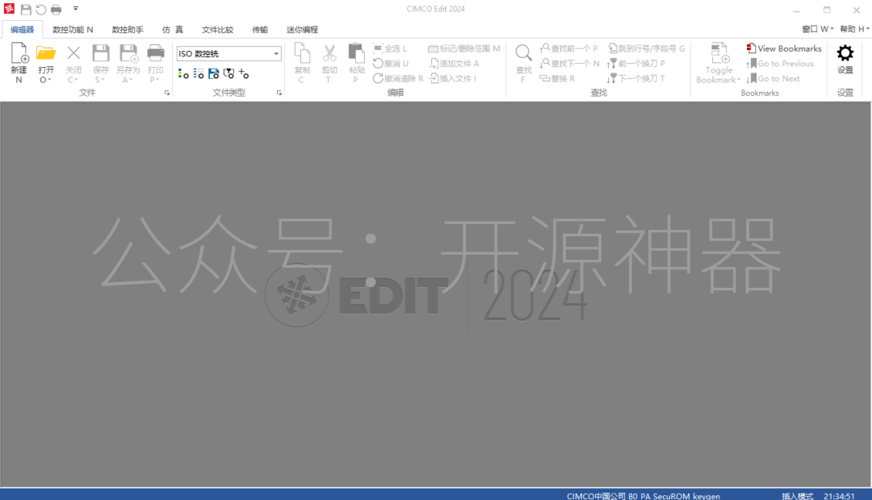The width and height of the screenshot is (872, 500).
Task: Open View Bookmarks
Action: (783, 48)
